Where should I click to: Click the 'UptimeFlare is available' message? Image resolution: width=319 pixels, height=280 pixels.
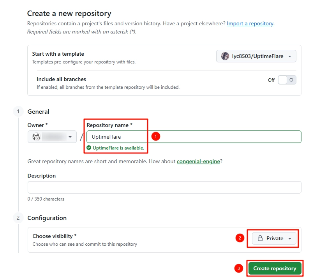(118, 148)
